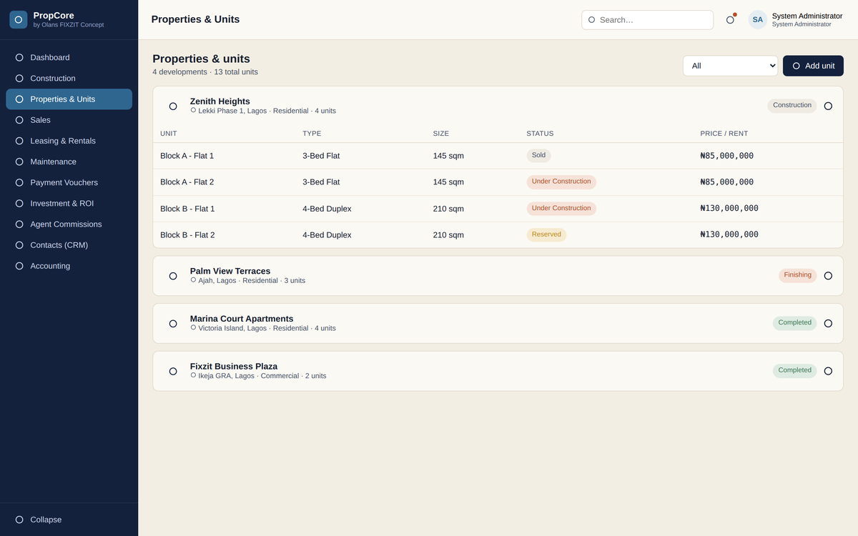Viewport: 858px width, 536px height.
Task: Open the All filter dropdown
Action: (x=730, y=66)
